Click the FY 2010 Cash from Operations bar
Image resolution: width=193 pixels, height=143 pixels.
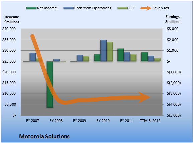(103, 51)
